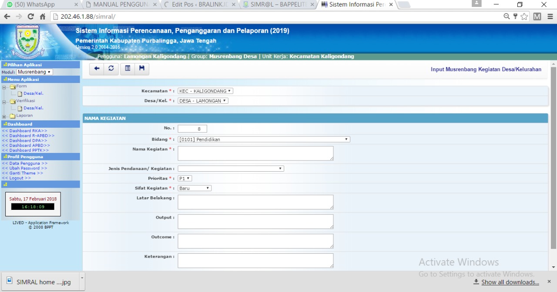Click the Laporan folder icon
Screen dimensions: 557x292
click(13, 116)
